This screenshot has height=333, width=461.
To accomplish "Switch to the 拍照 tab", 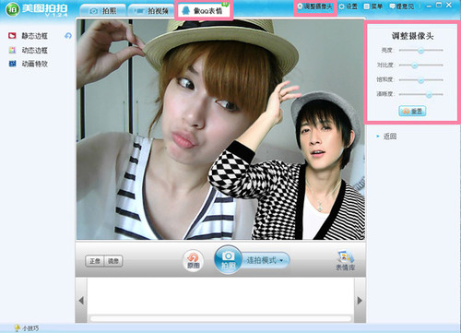I will tap(103, 11).
